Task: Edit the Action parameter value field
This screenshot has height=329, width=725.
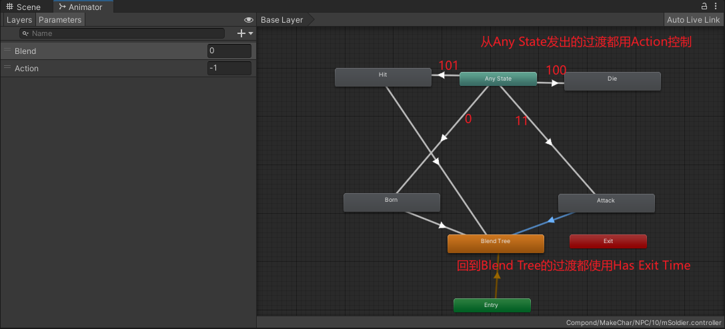Action: click(x=229, y=69)
